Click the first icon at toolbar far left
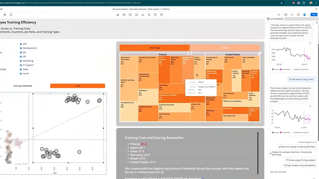Viewport: 319px width, 179px height. 4,15
